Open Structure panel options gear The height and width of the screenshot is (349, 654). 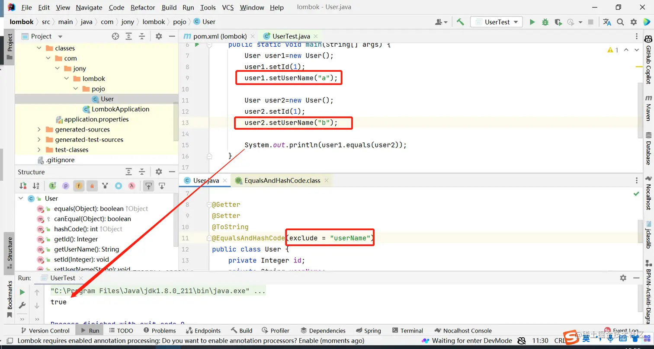click(159, 172)
